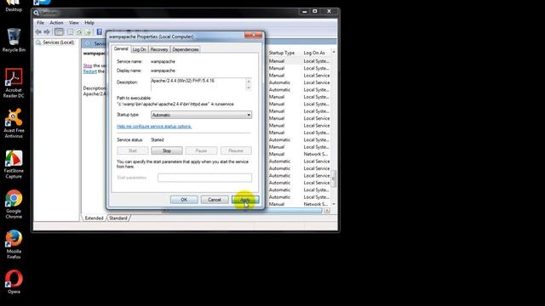Launch Opera from the desktop
Viewport: 545px width, 306px height.
[14, 282]
